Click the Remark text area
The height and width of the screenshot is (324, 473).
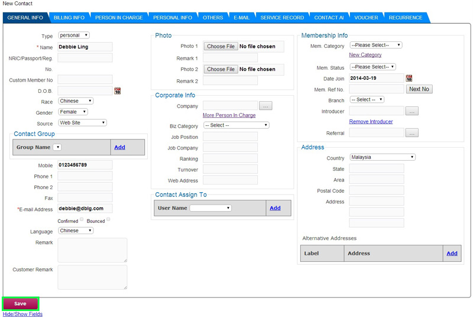(x=92, y=250)
